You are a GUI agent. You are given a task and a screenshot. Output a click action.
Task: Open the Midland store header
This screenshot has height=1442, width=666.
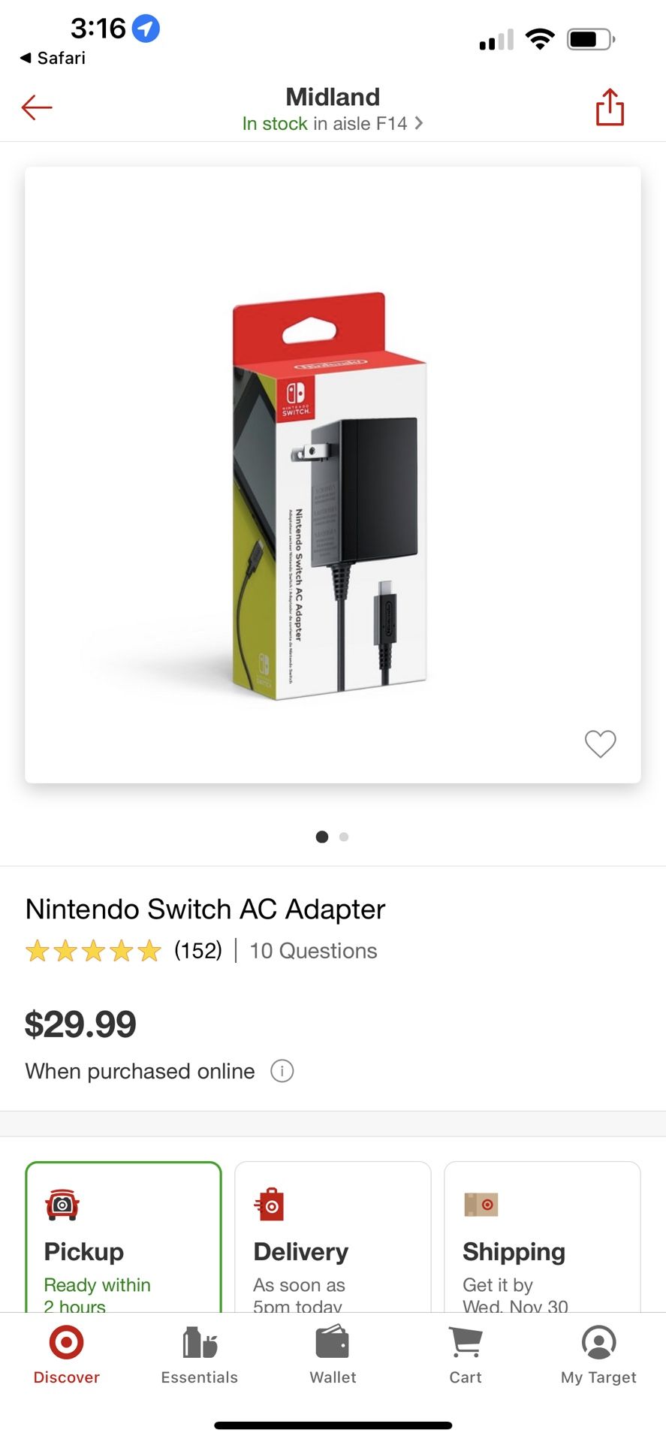332,96
